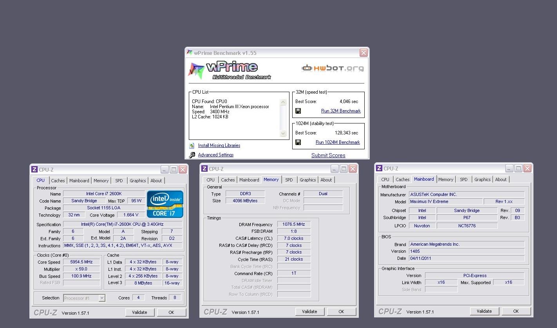Run the 32M Benchmark
This screenshot has width=557, height=328.
341,111
